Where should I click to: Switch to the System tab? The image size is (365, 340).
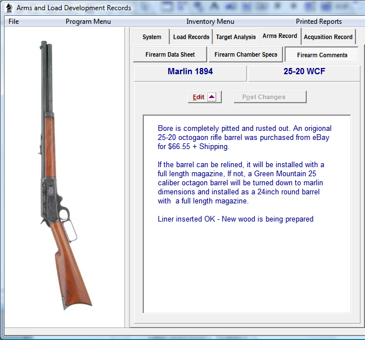point(151,37)
